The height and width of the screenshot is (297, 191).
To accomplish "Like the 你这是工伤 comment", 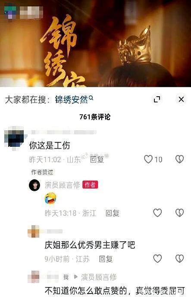I will [148, 159].
